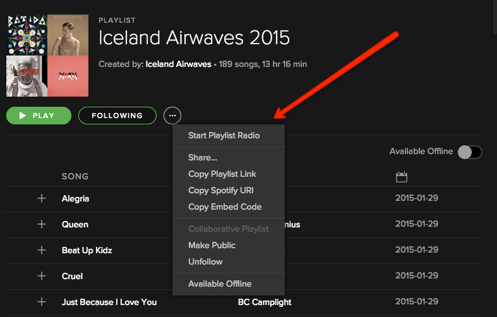The height and width of the screenshot is (317, 497).
Task: Open the Iceland Airwaves creator link
Action: pos(178,64)
